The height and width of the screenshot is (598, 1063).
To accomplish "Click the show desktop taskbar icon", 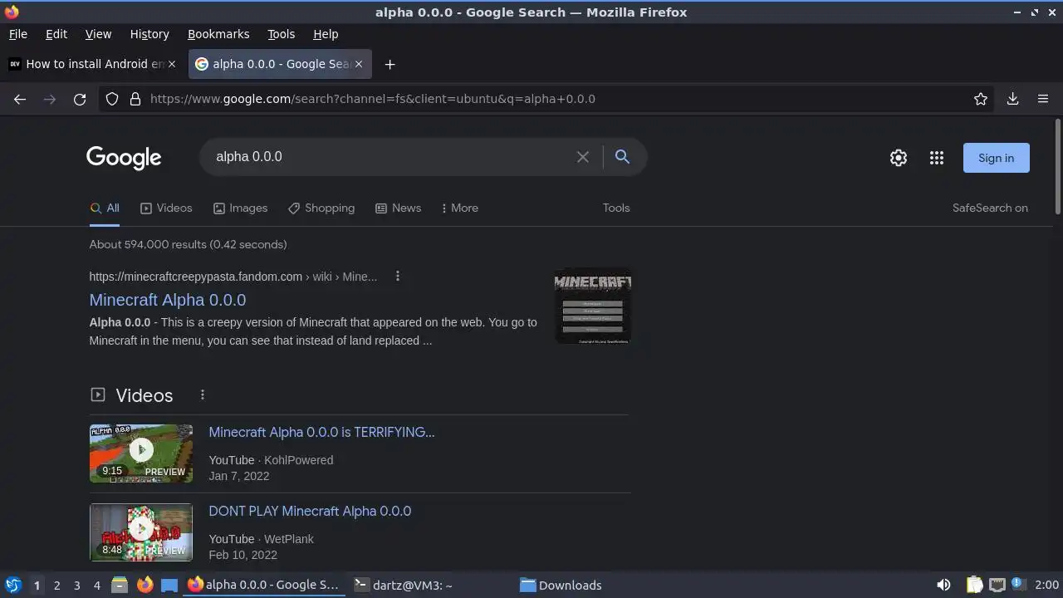I will click(x=169, y=585).
